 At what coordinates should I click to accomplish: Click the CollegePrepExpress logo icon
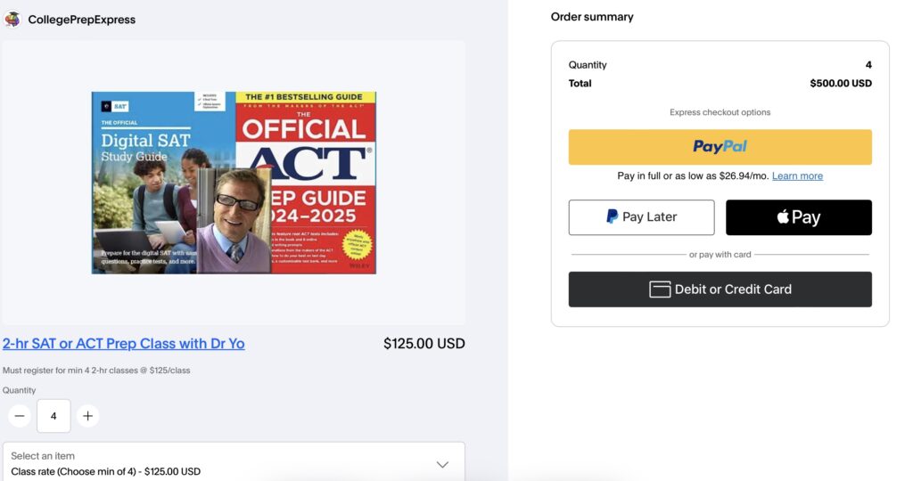(x=12, y=19)
